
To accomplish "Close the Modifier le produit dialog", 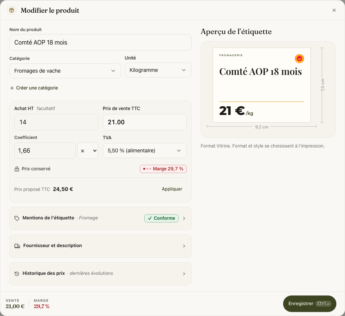I will pyautogui.click(x=334, y=10).
